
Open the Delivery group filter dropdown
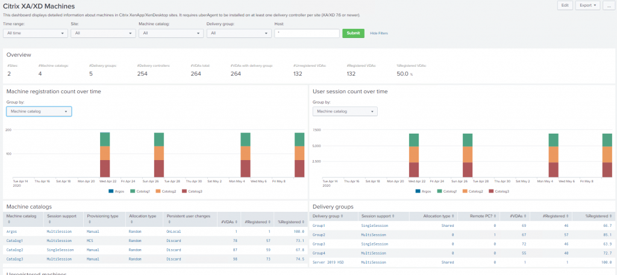(239, 33)
